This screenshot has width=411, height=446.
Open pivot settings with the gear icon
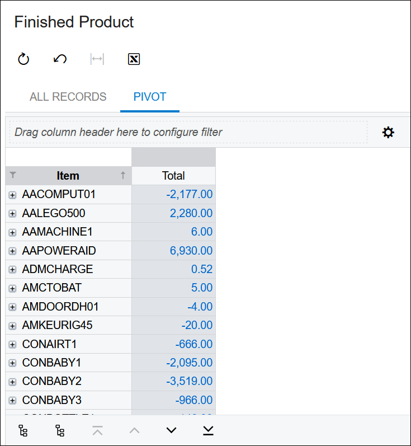(x=388, y=133)
